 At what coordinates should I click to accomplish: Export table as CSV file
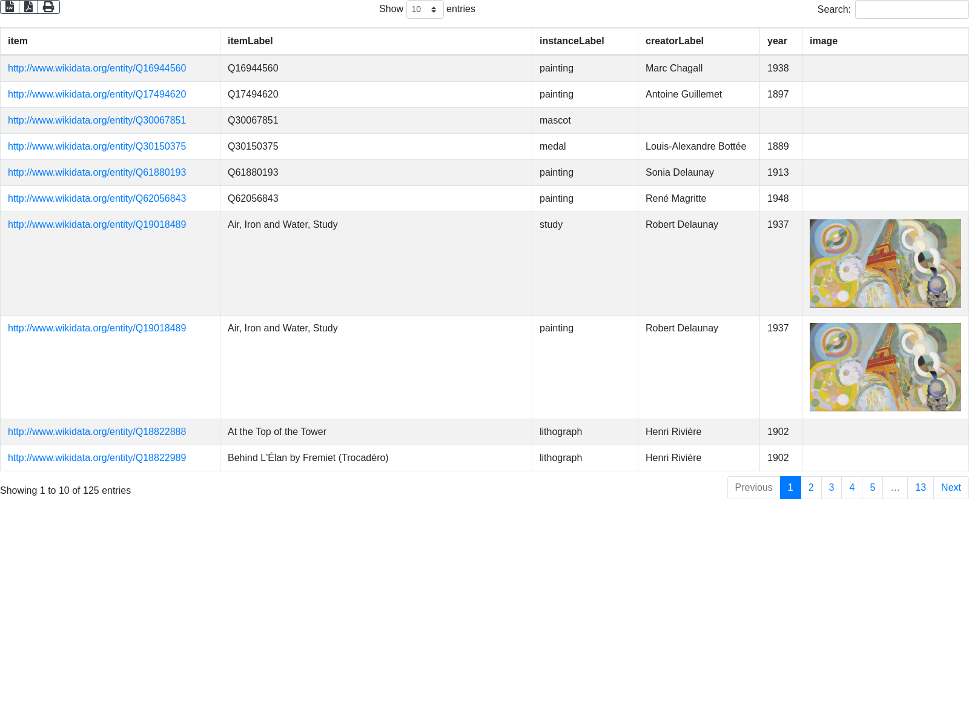coord(10,7)
